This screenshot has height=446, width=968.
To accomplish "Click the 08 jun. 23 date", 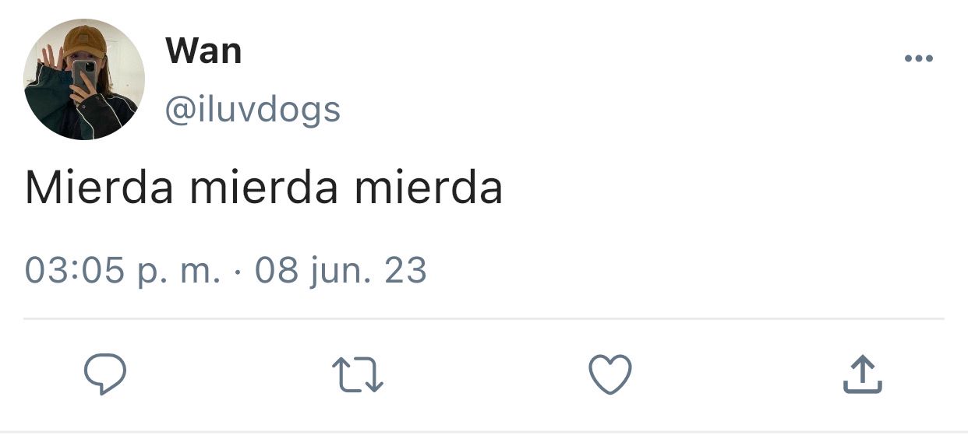I will (x=341, y=271).
